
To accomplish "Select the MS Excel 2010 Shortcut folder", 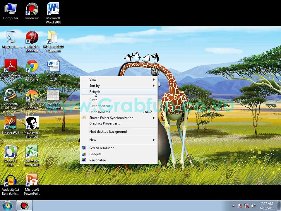I will point(53,42).
